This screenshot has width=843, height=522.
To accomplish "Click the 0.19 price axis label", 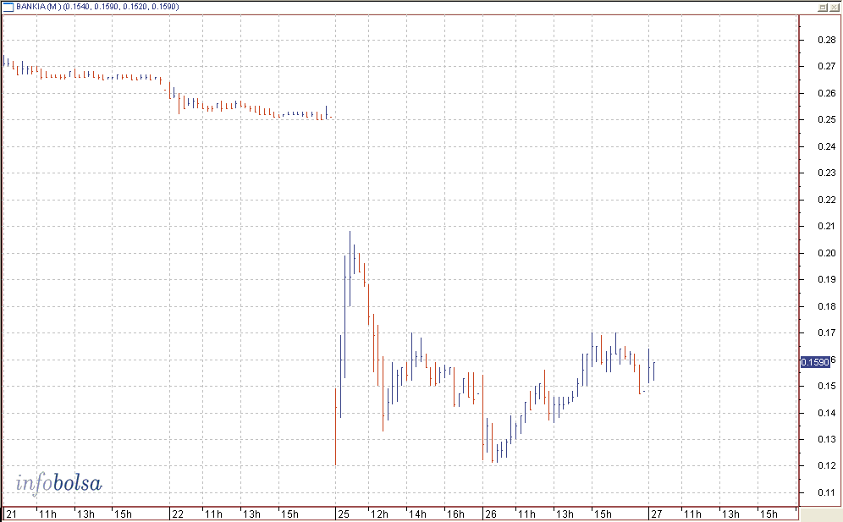I will pos(826,279).
